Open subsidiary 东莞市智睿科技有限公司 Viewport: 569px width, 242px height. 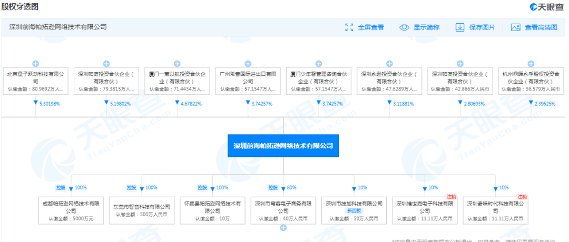[142, 210]
